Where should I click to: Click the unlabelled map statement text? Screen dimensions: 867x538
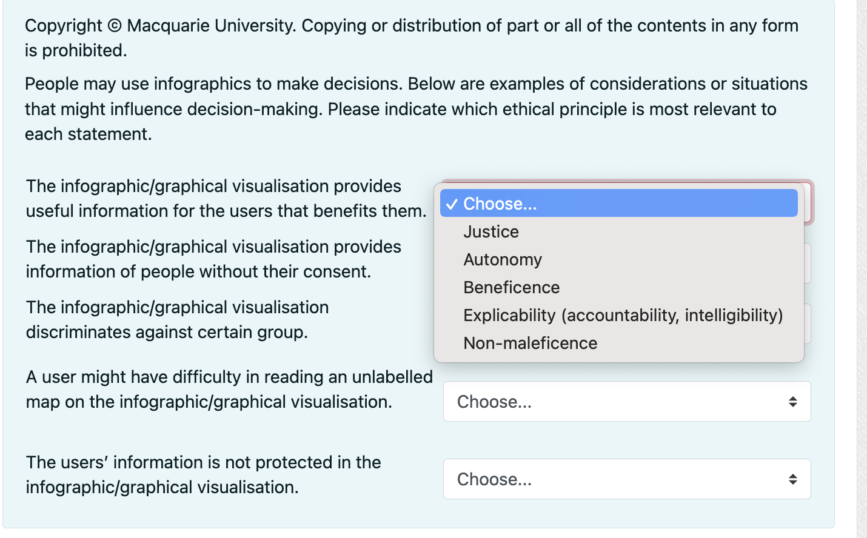229,389
